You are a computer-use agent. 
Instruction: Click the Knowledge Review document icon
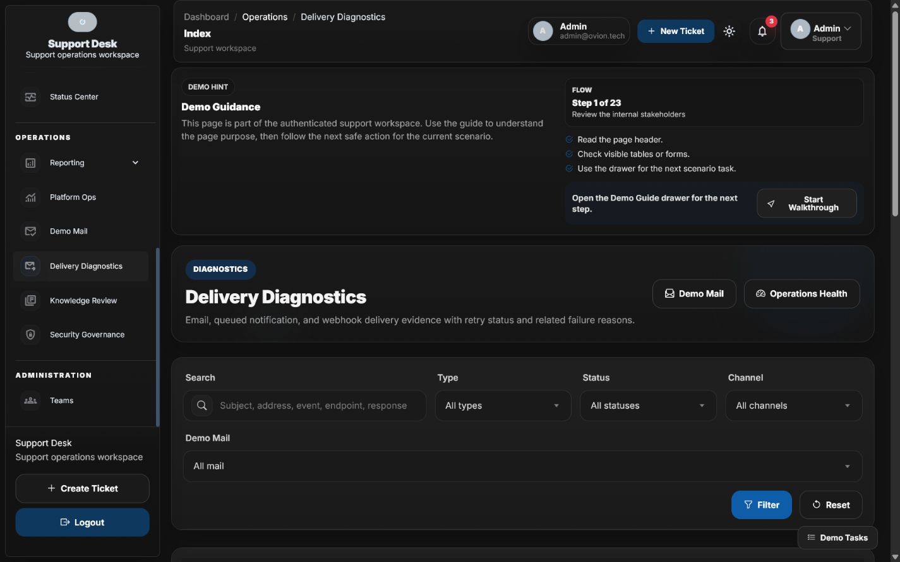(x=30, y=301)
